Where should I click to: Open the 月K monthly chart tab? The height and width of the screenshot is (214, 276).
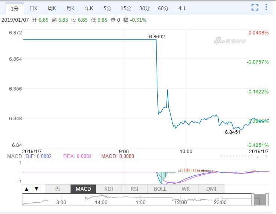point(70,8)
